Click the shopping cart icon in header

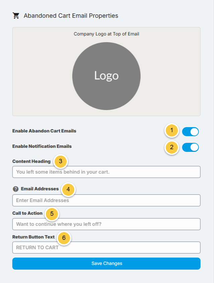[x=16, y=16]
